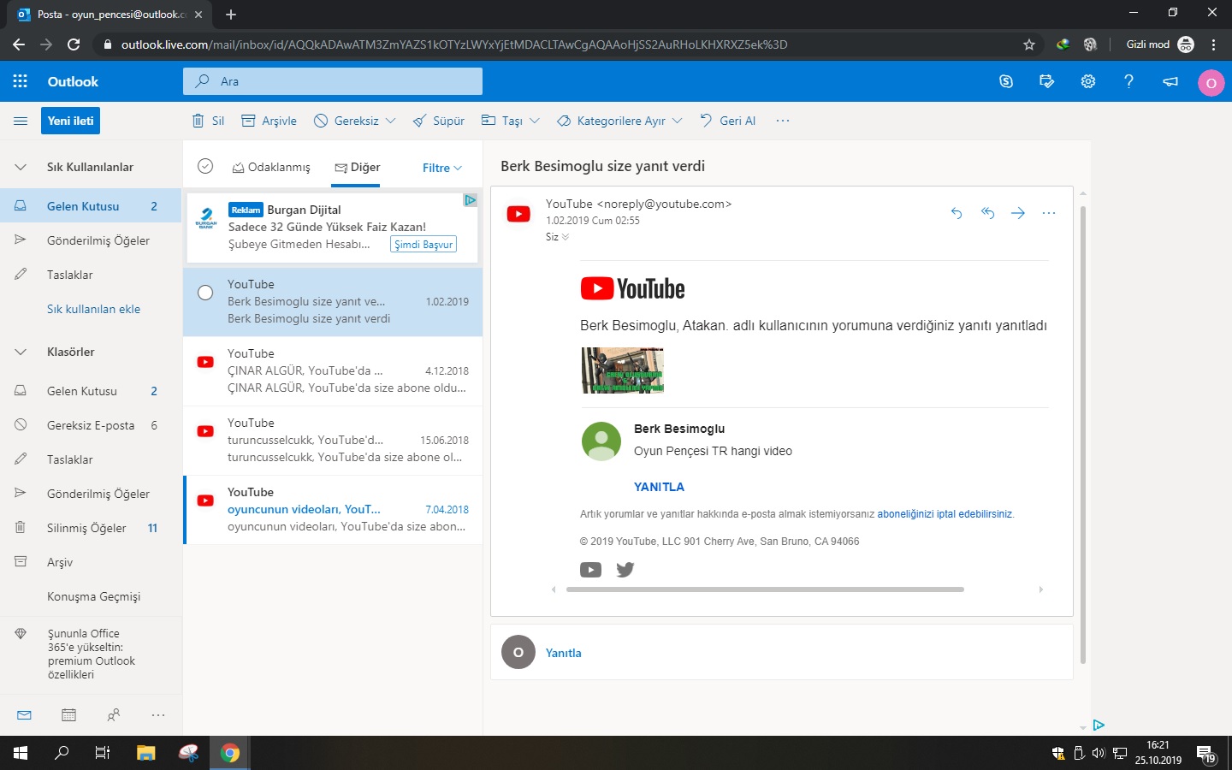Sweep messages using Süpür icon
This screenshot has width=1232, height=770.
[437, 121]
